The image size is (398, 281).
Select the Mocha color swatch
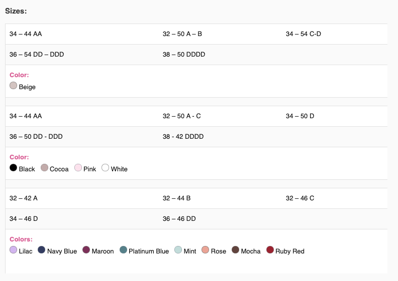(x=235, y=250)
